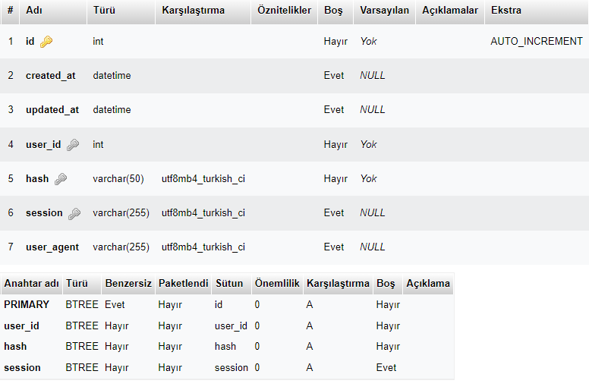Click the 'Anahtar adı' header
This screenshot has width=589, height=390.
pos(31,284)
